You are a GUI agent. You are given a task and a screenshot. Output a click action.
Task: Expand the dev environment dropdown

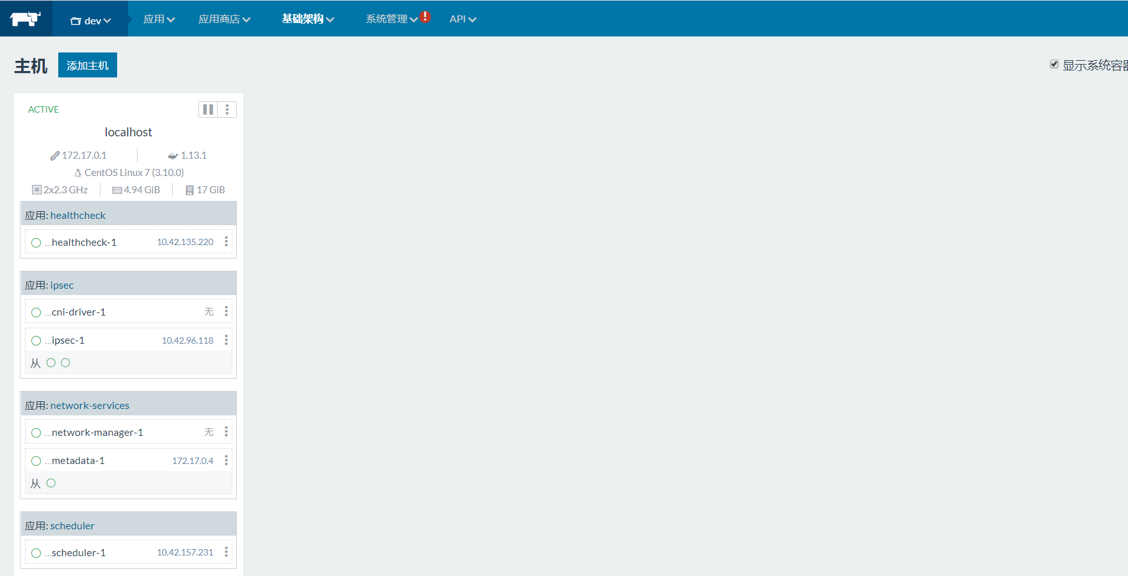(90, 20)
